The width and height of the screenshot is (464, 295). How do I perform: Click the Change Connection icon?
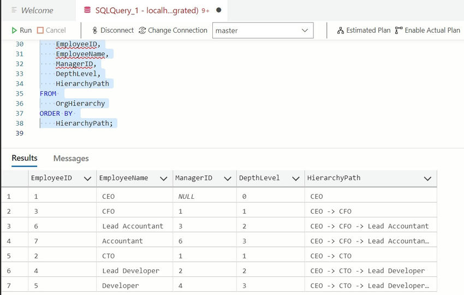click(142, 31)
